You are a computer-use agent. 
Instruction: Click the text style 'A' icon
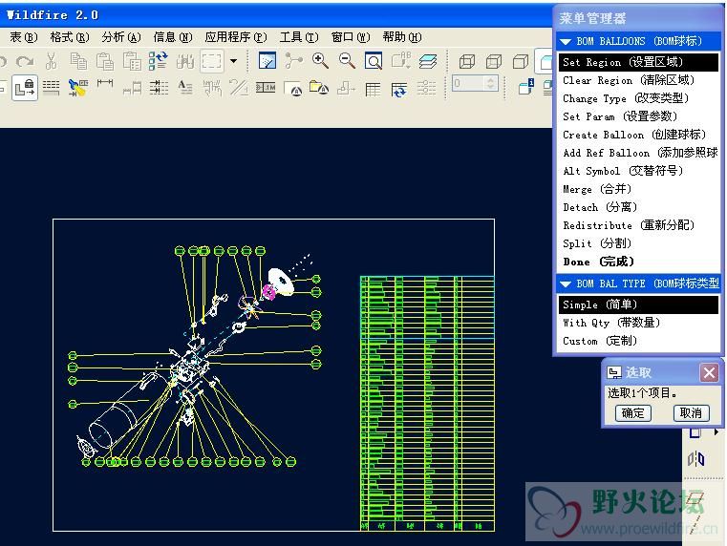185,88
